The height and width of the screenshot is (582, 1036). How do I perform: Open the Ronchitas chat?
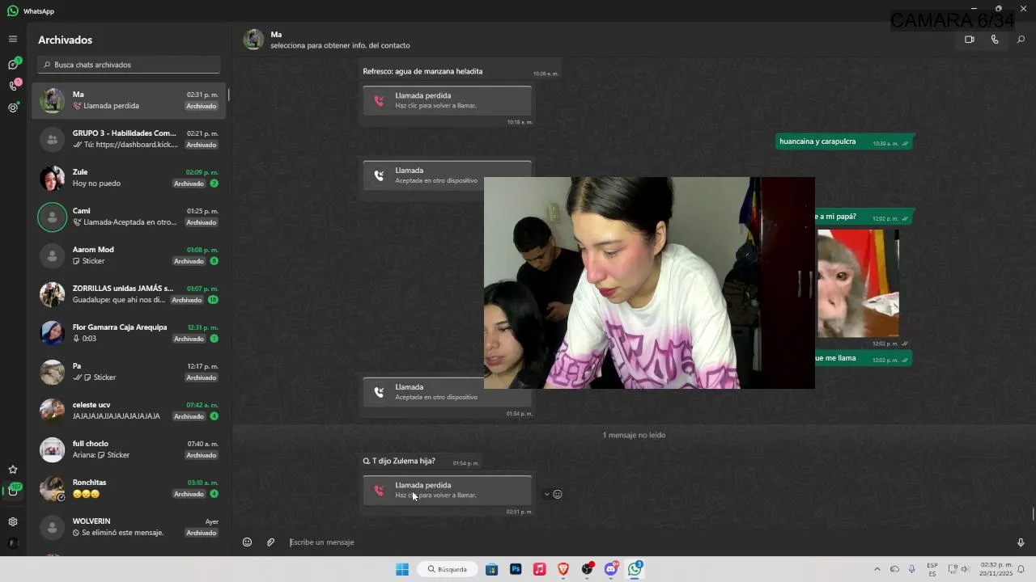tap(129, 488)
